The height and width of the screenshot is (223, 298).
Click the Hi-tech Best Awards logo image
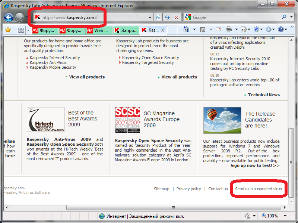point(45,119)
